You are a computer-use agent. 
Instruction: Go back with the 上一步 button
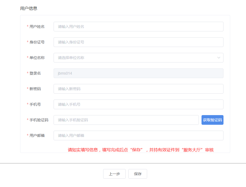pos(114,174)
